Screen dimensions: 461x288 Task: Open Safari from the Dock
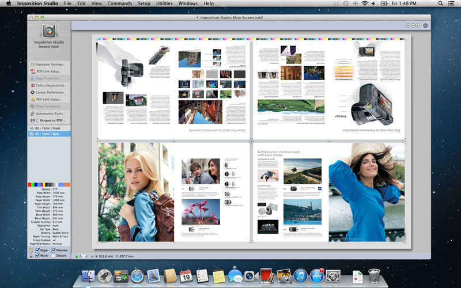(137, 276)
